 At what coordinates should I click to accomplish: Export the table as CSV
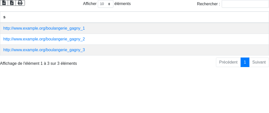[4, 3]
